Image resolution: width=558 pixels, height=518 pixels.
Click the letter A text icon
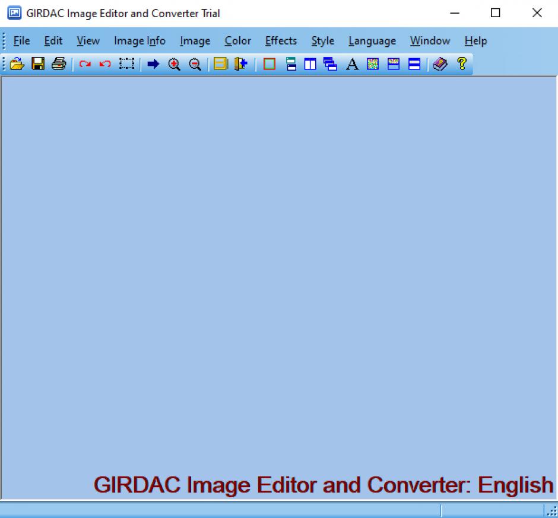coord(352,65)
